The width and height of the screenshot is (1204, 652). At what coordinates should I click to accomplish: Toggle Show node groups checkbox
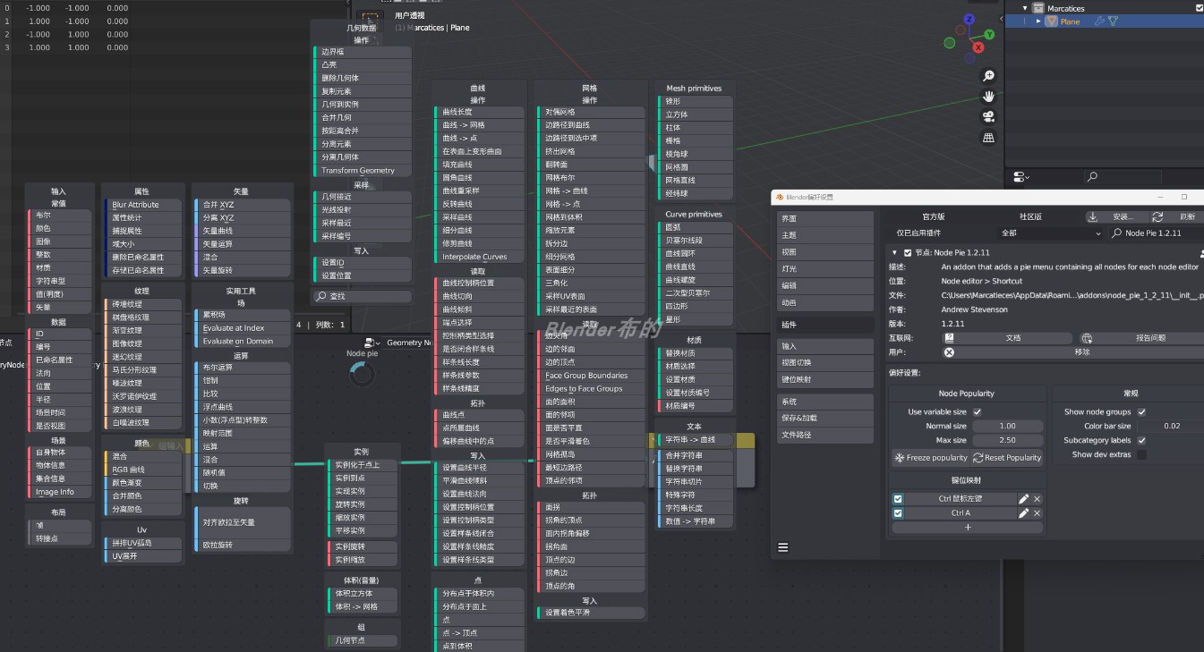click(1141, 412)
